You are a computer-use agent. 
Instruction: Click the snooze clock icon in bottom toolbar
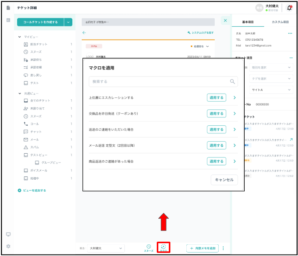148,247
